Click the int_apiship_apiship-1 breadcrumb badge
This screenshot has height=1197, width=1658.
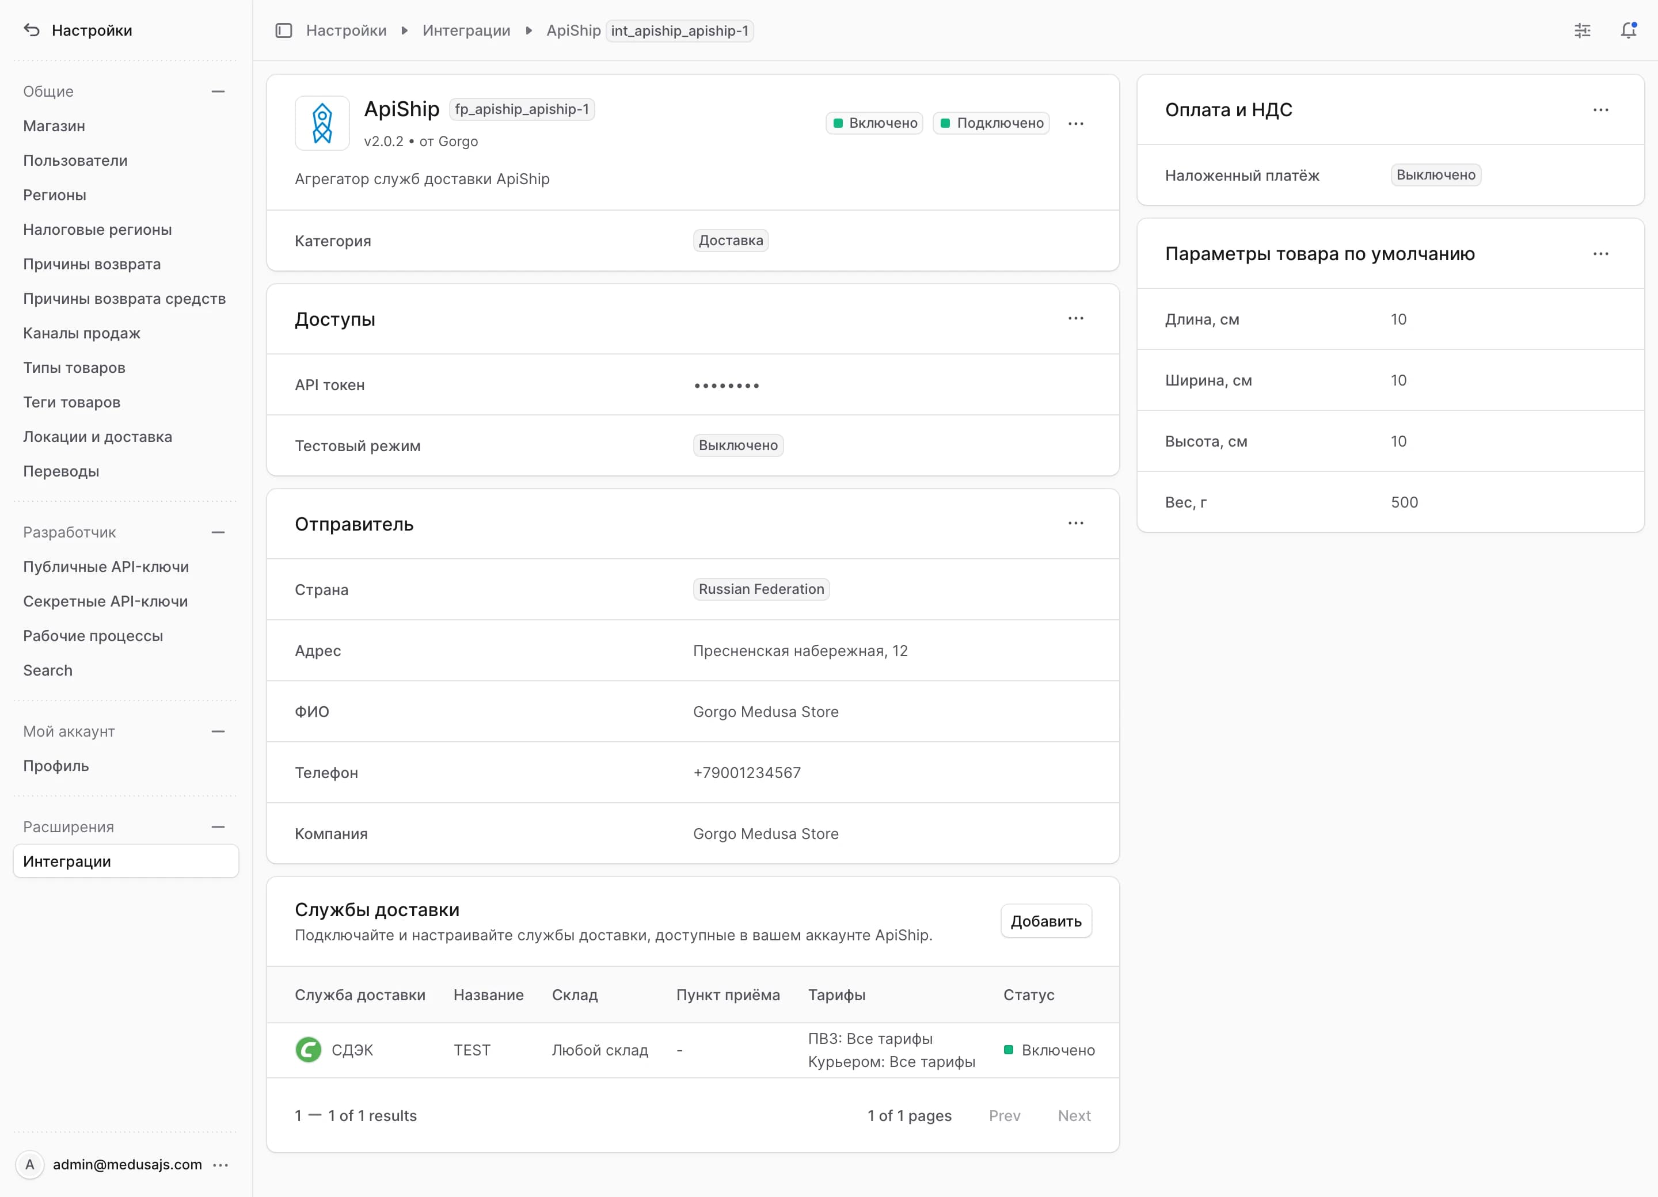pos(679,31)
